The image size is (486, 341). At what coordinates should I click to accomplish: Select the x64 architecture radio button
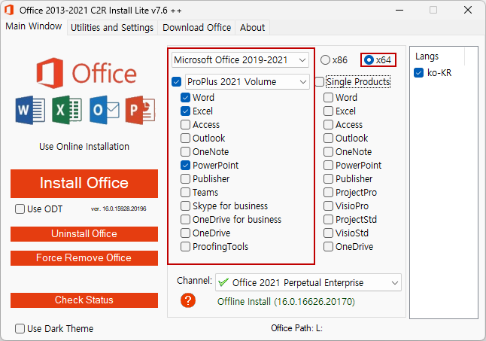[369, 59]
